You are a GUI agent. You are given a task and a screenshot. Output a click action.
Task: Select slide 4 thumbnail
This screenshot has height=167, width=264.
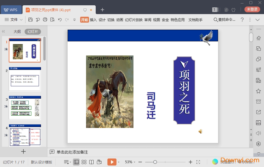pos(25,135)
